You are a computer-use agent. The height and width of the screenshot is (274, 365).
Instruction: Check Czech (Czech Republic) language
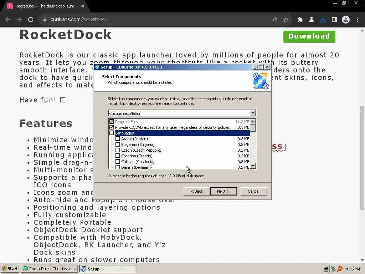pyautogui.click(x=118, y=150)
